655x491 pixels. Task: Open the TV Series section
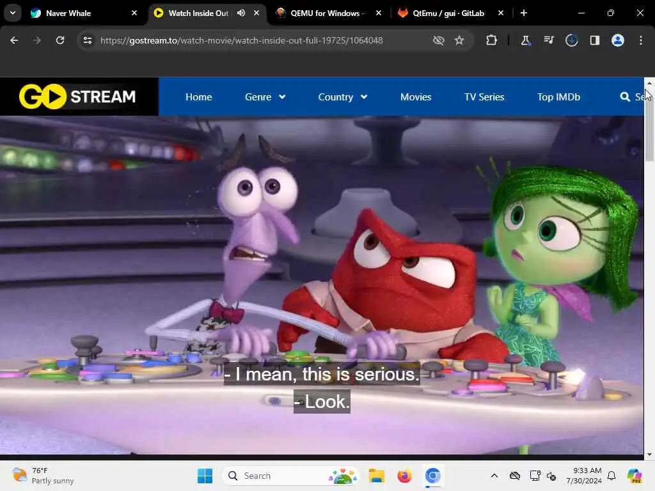point(484,97)
